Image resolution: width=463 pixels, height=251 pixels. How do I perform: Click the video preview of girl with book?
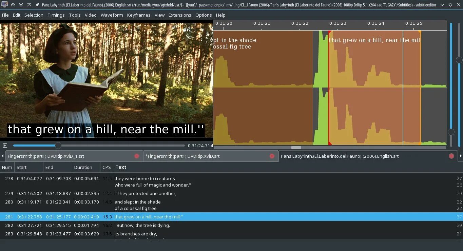tap(106, 80)
